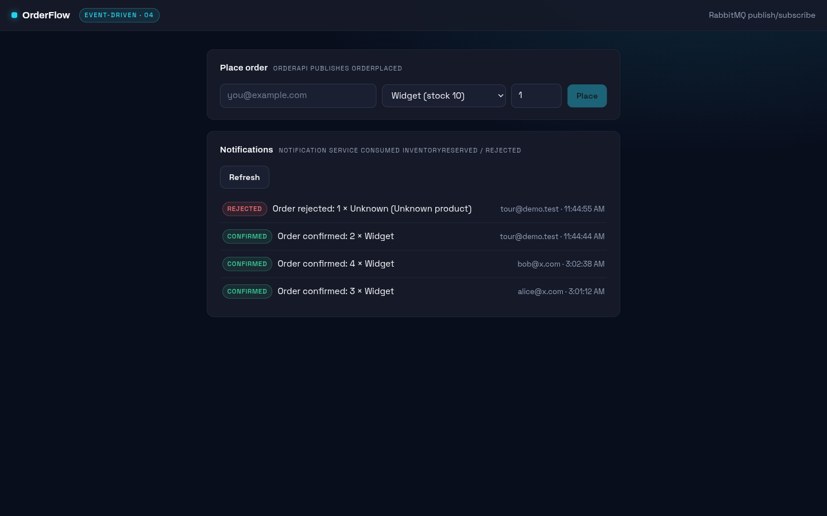Click the EVENT-DRIVEN · 04 badge
The width and height of the screenshot is (827, 516).
pos(119,15)
